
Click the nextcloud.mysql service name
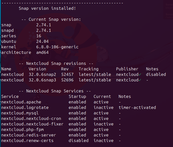click(x=20, y=113)
